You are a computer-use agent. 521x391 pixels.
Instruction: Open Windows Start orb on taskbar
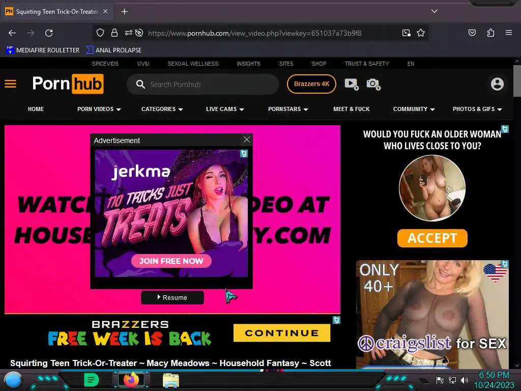point(13,380)
